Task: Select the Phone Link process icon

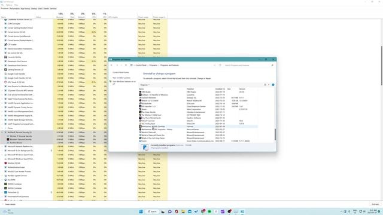Action: pyautogui.click(x=5, y=192)
